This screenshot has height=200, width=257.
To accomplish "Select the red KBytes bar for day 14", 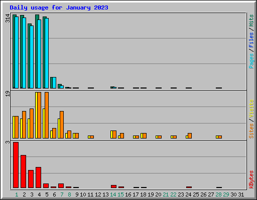I will click(113, 186).
